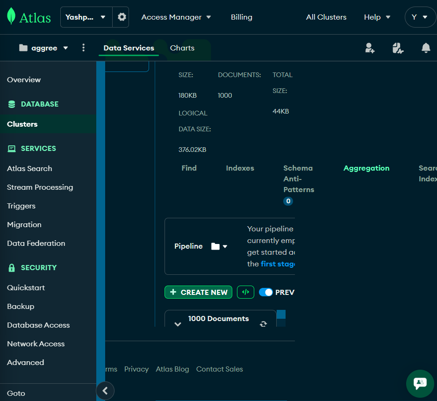Collapse the left sidebar with arrow
This screenshot has height=401, width=437.
pos(105,391)
